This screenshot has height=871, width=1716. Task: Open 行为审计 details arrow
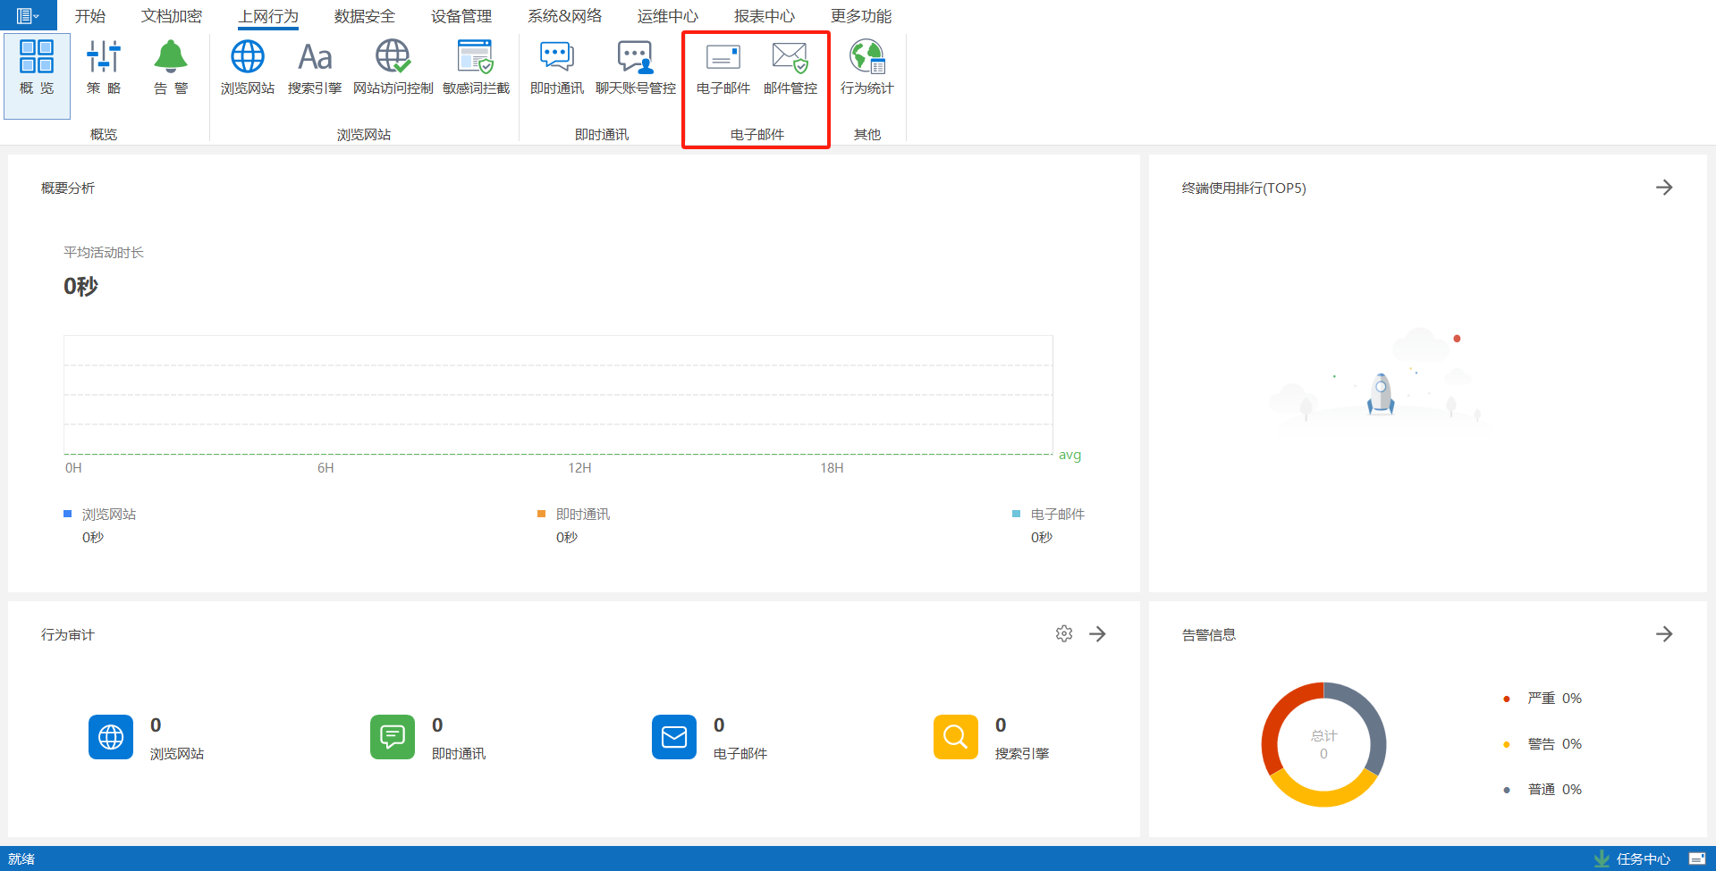click(x=1097, y=633)
